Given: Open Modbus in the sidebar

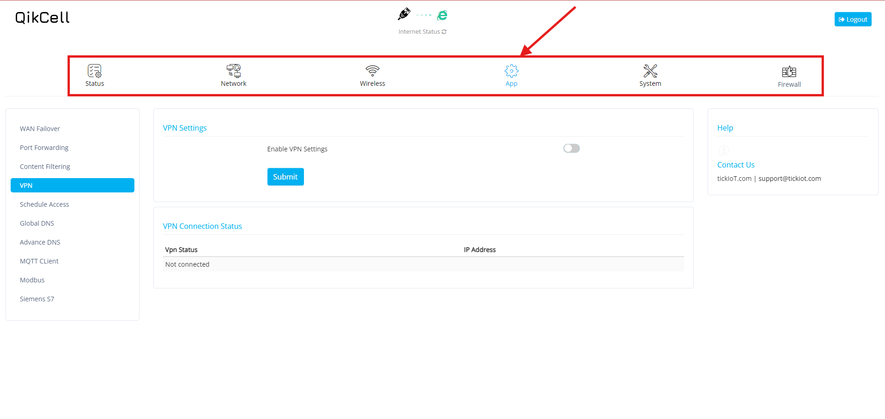Looking at the screenshot, I should (73, 280).
